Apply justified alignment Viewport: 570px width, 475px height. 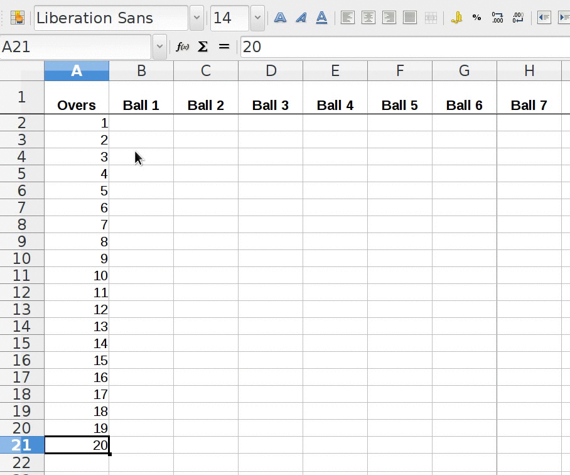pyautogui.click(x=410, y=18)
